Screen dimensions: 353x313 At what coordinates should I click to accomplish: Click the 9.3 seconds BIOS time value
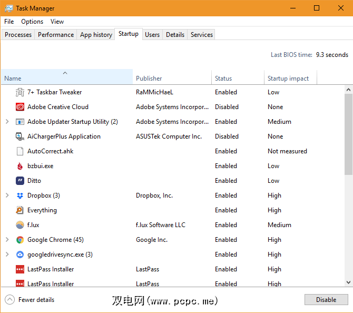pos(332,55)
